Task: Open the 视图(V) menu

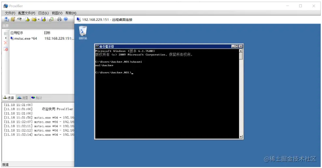Action: click(x=57, y=13)
